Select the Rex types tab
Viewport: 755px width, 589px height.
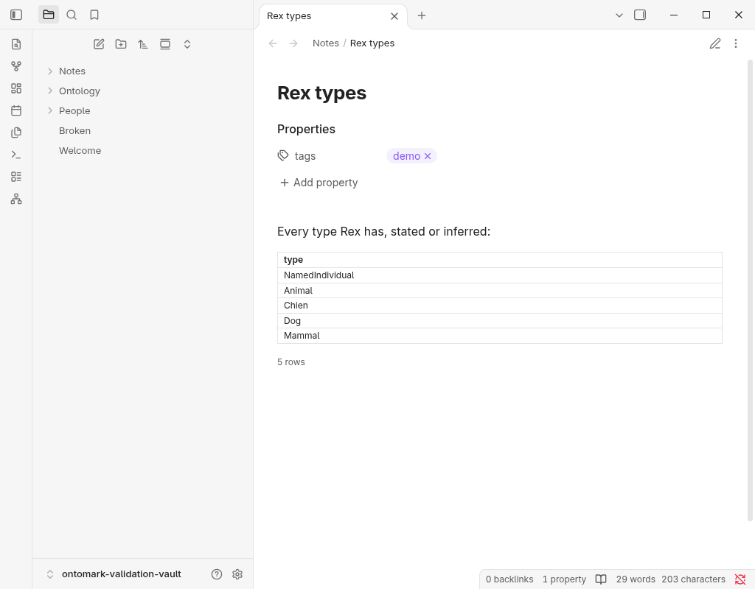tap(333, 16)
